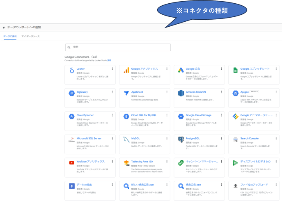
Task: Click the connector search field
Action: (118, 48)
